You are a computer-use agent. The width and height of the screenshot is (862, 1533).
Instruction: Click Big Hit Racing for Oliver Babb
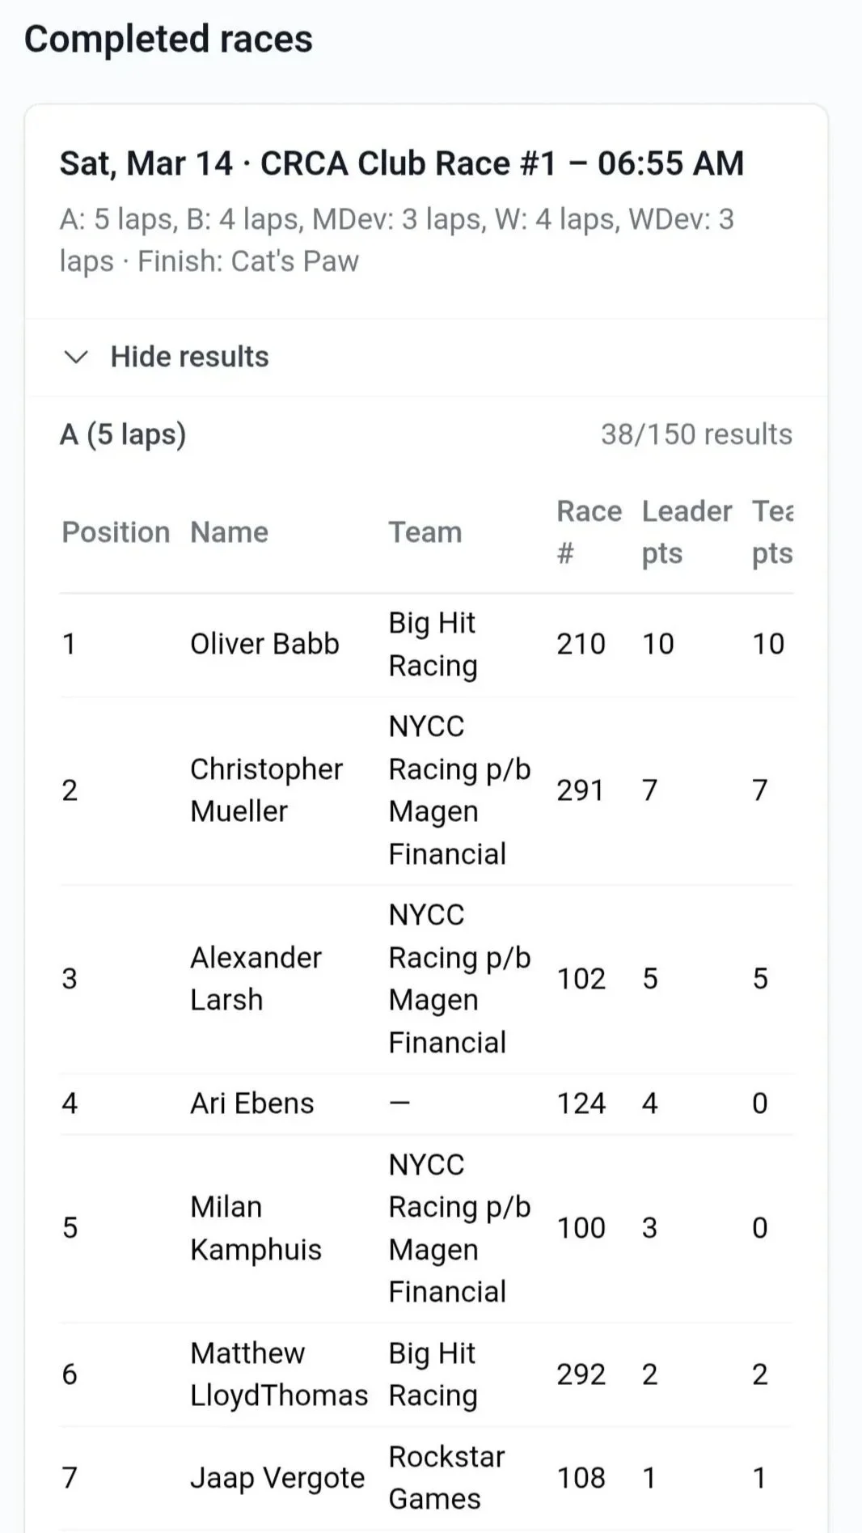(433, 644)
